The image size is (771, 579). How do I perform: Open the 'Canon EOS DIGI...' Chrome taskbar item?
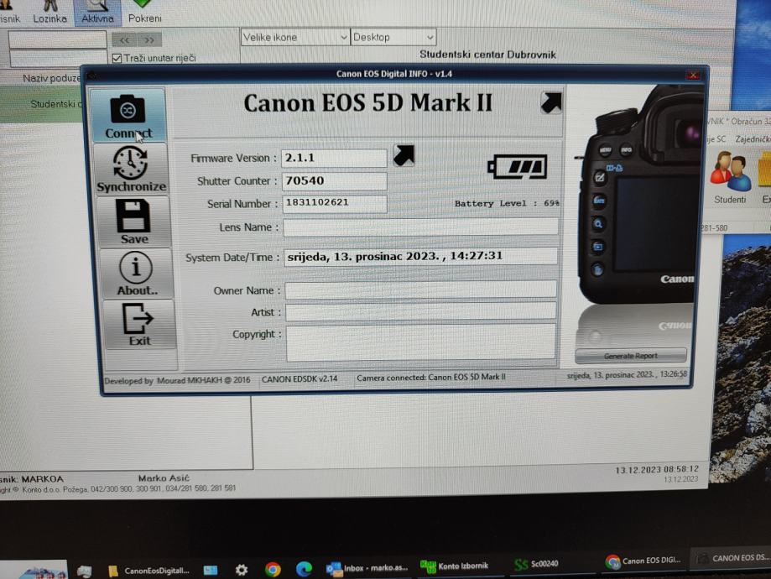pyautogui.click(x=644, y=561)
